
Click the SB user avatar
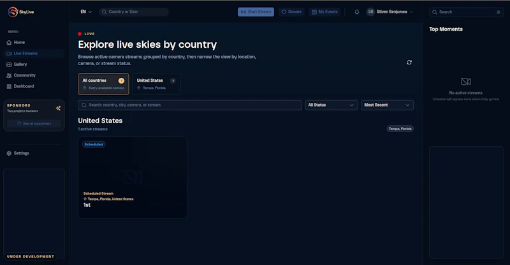tap(370, 11)
